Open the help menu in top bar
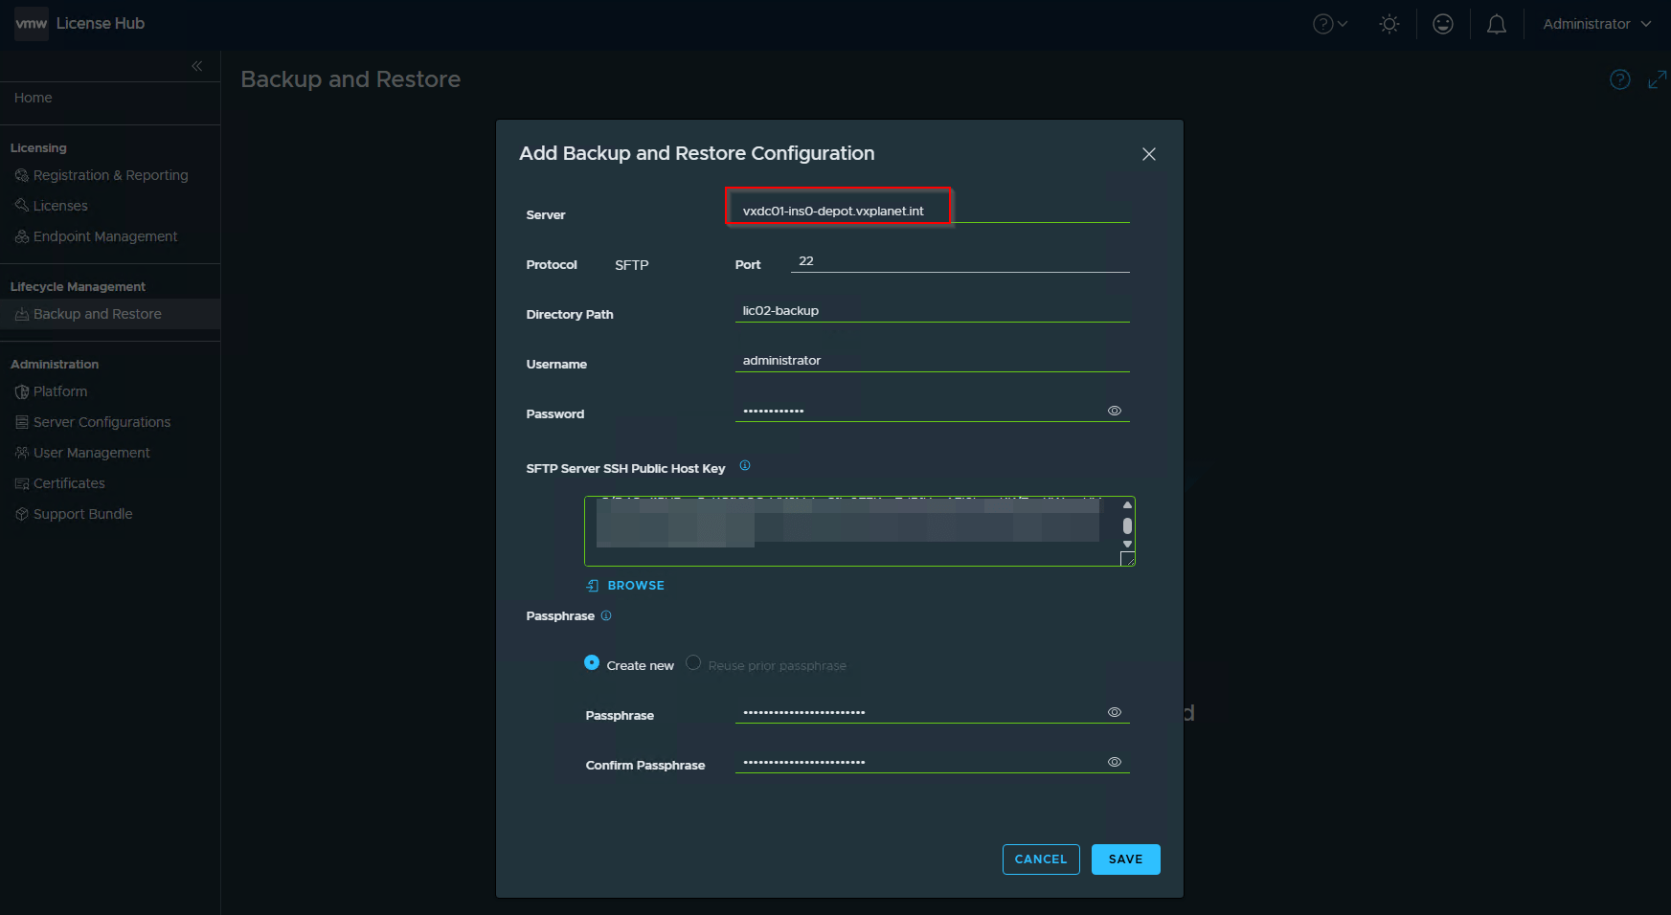The image size is (1671, 915). (x=1330, y=24)
